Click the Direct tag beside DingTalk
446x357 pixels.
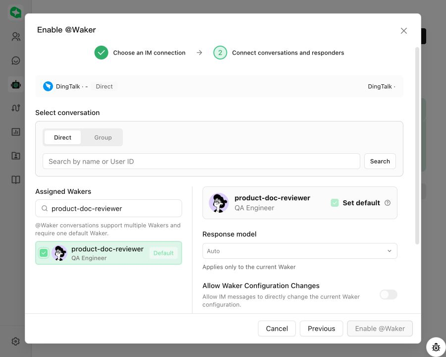(x=104, y=87)
